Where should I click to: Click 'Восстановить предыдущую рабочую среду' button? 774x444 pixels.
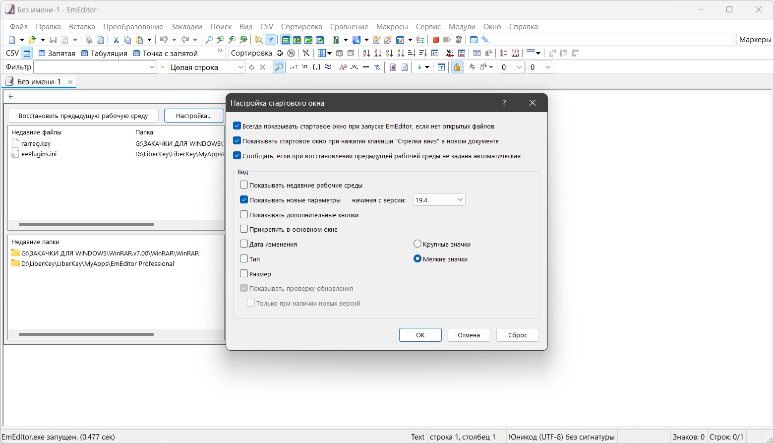click(x=83, y=116)
